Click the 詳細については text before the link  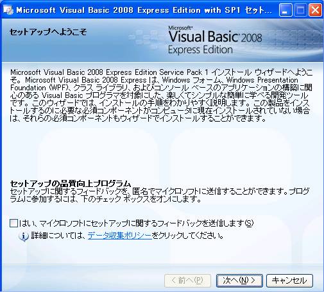coord(59,236)
